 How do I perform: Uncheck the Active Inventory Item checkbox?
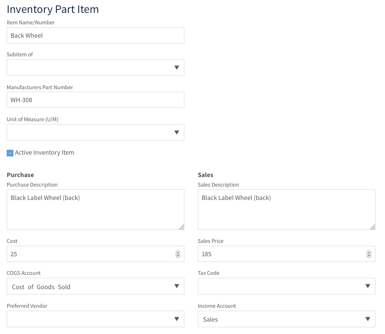[10, 153]
